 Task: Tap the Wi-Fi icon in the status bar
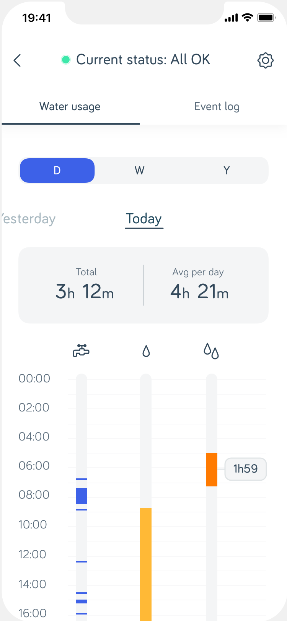coord(248,18)
